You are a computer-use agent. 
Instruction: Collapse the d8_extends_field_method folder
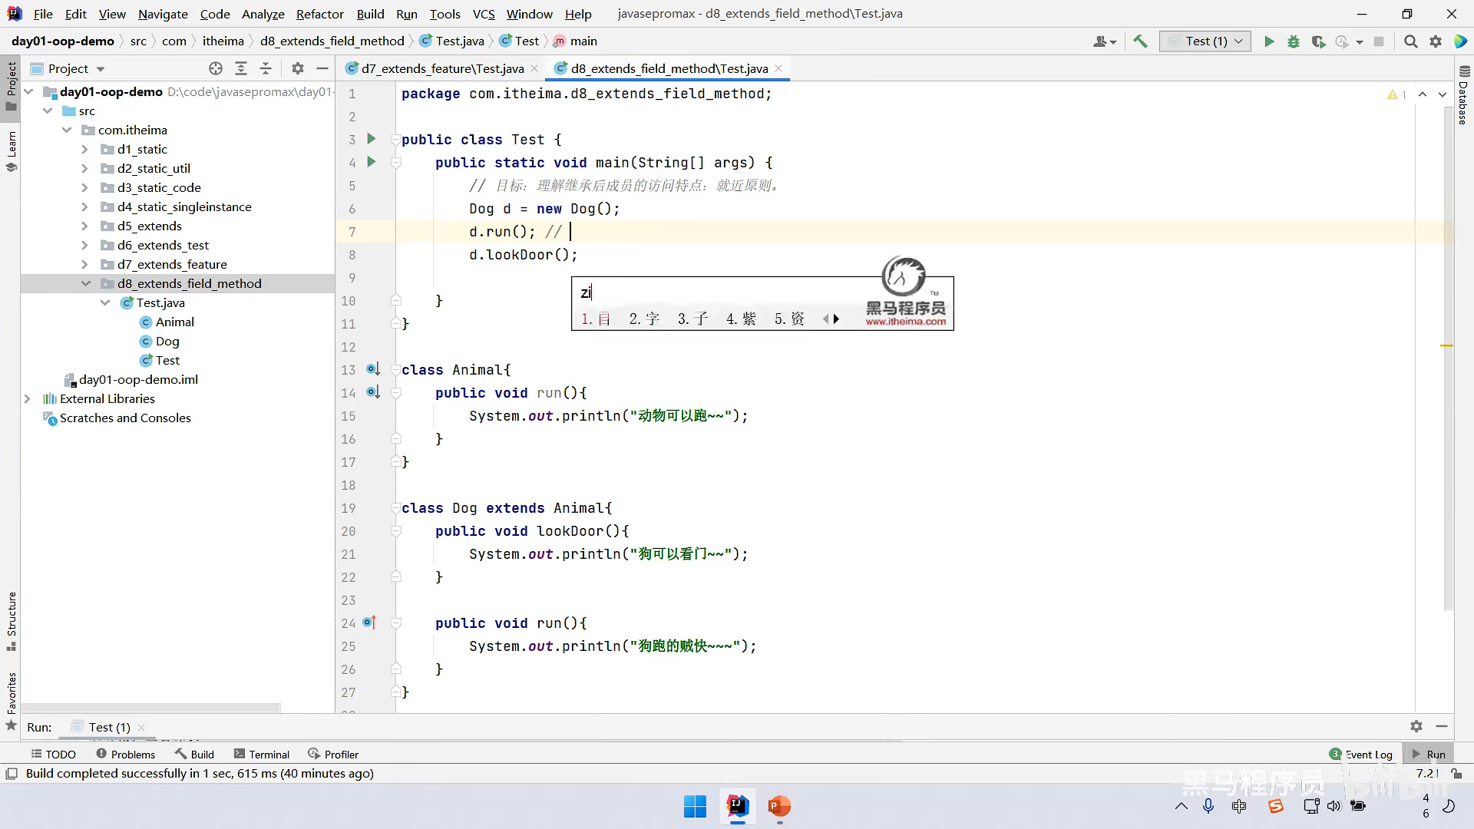pyautogui.click(x=85, y=283)
